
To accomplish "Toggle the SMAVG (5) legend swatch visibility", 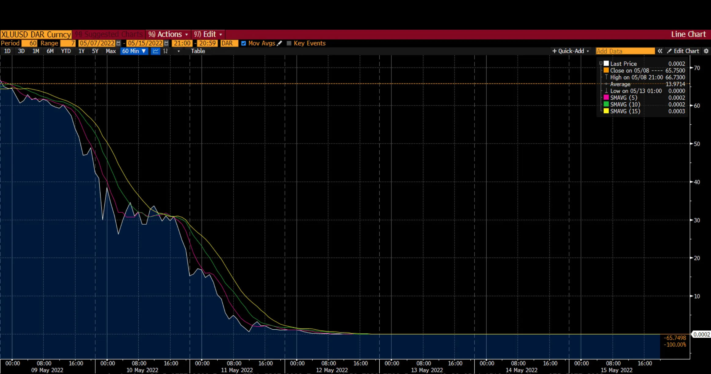I will (x=606, y=97).
